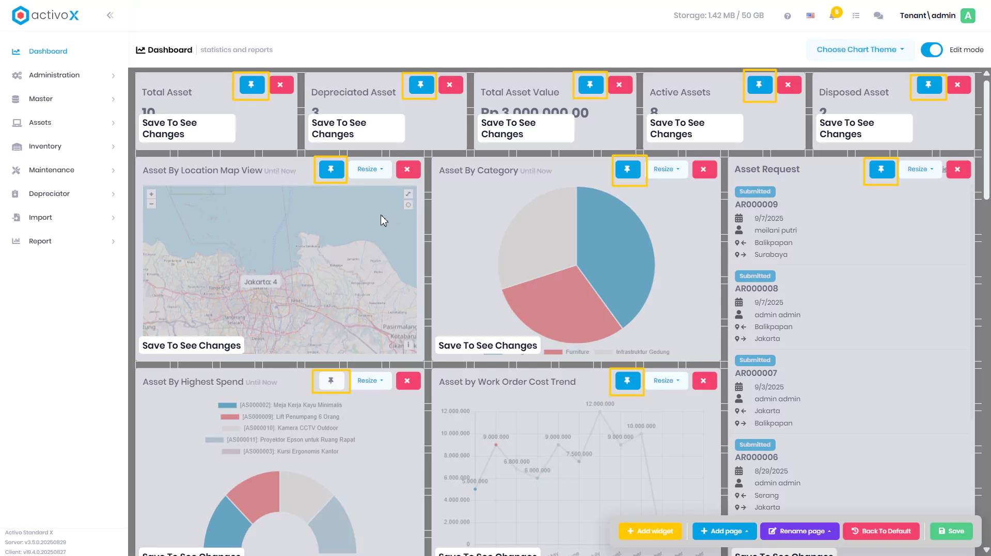Remove the Asset By Category widget
Screen dimensions: 991x556
[x=704, y=169]
